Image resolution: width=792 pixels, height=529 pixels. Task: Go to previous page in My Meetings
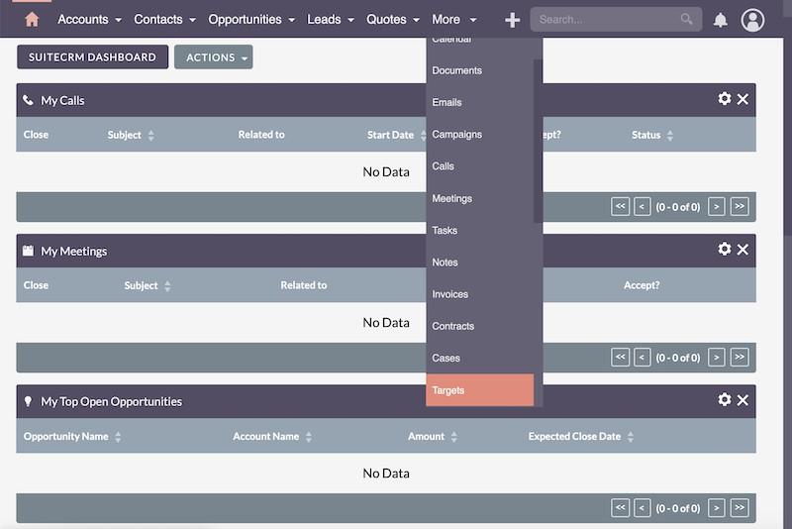(x=642, y=358)
